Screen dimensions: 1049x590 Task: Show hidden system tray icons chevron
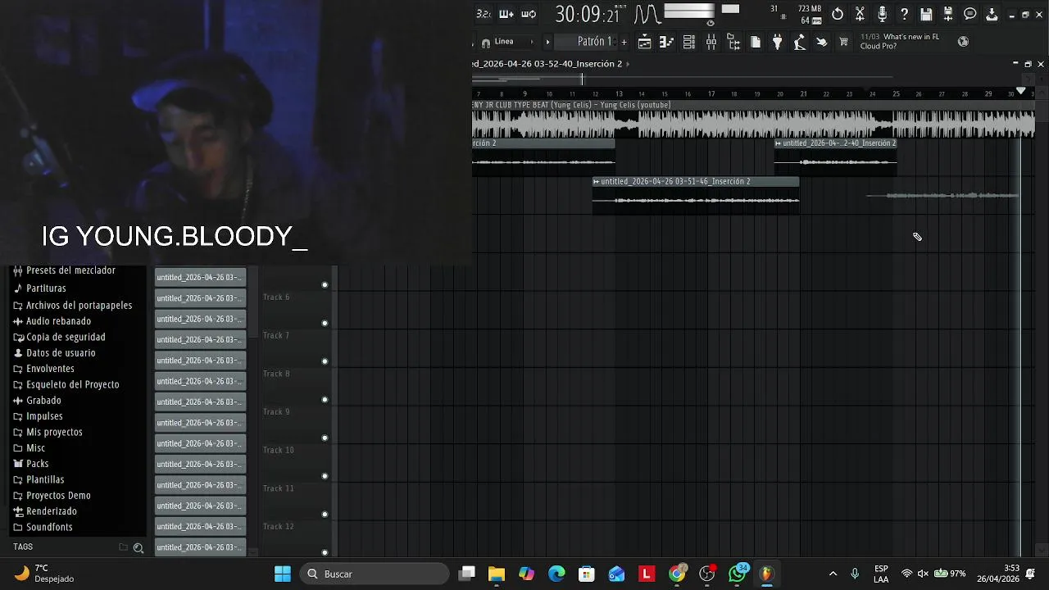tap(833, 574)
